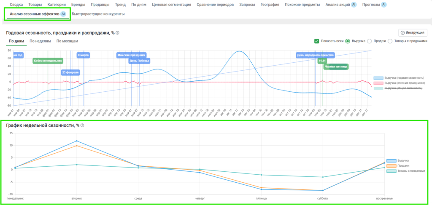Click help icon beside weekly seasonality title

pos(82,125)
